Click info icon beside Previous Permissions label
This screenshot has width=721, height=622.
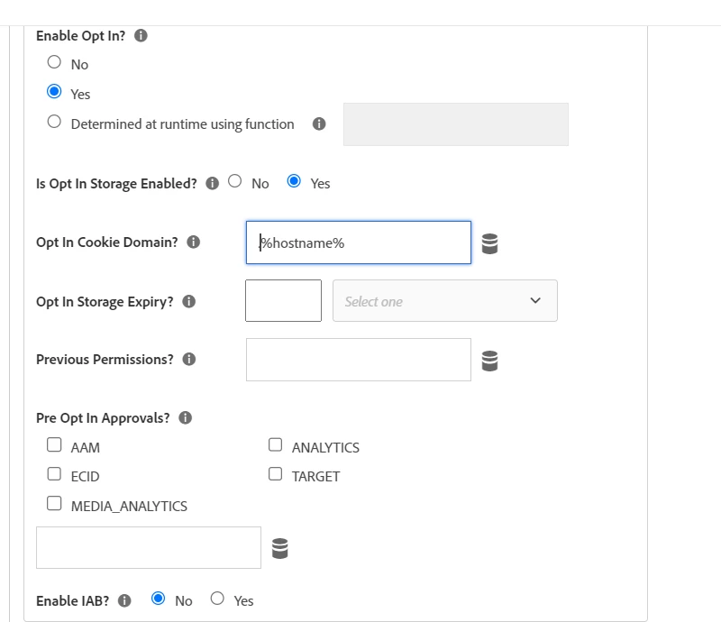pyautogui.click(x=189, y=359)
